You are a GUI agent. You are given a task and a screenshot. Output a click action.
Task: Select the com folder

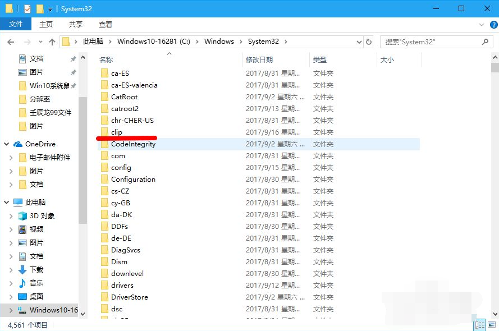118,156
